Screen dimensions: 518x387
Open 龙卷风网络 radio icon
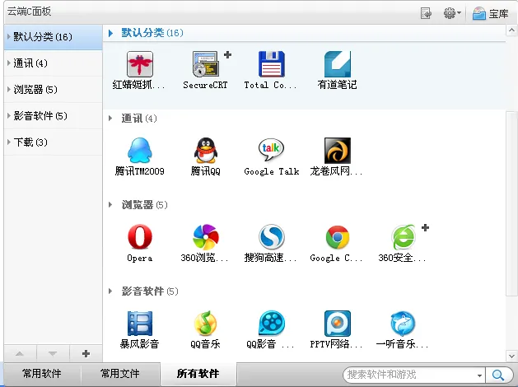coord(338,151)
